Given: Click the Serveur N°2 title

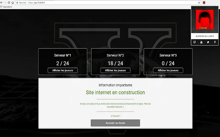Looking at the screenshot, I should pyautogui.click(x=115, y=55).
